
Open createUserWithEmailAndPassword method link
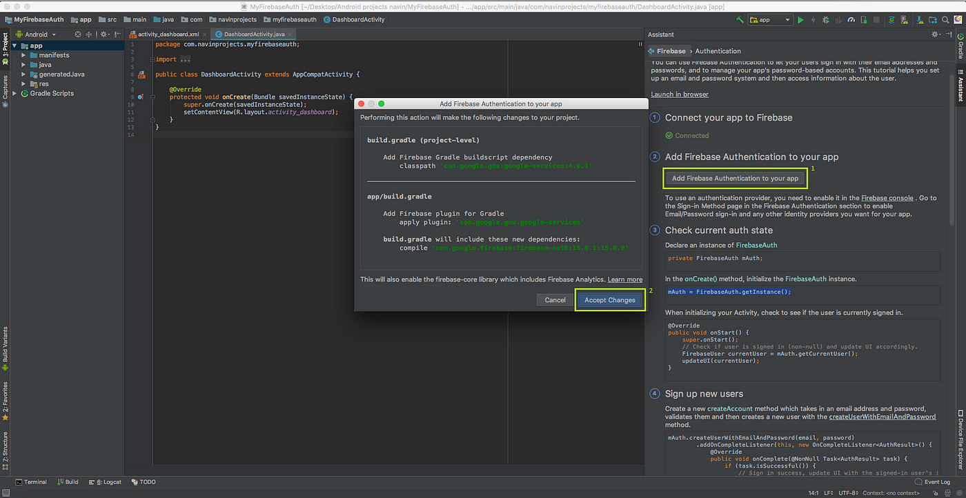pos(882,417)
